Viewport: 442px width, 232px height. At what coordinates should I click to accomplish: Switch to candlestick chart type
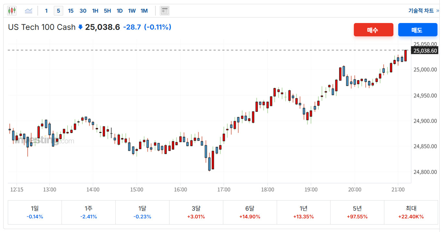[x=12, y=11]
